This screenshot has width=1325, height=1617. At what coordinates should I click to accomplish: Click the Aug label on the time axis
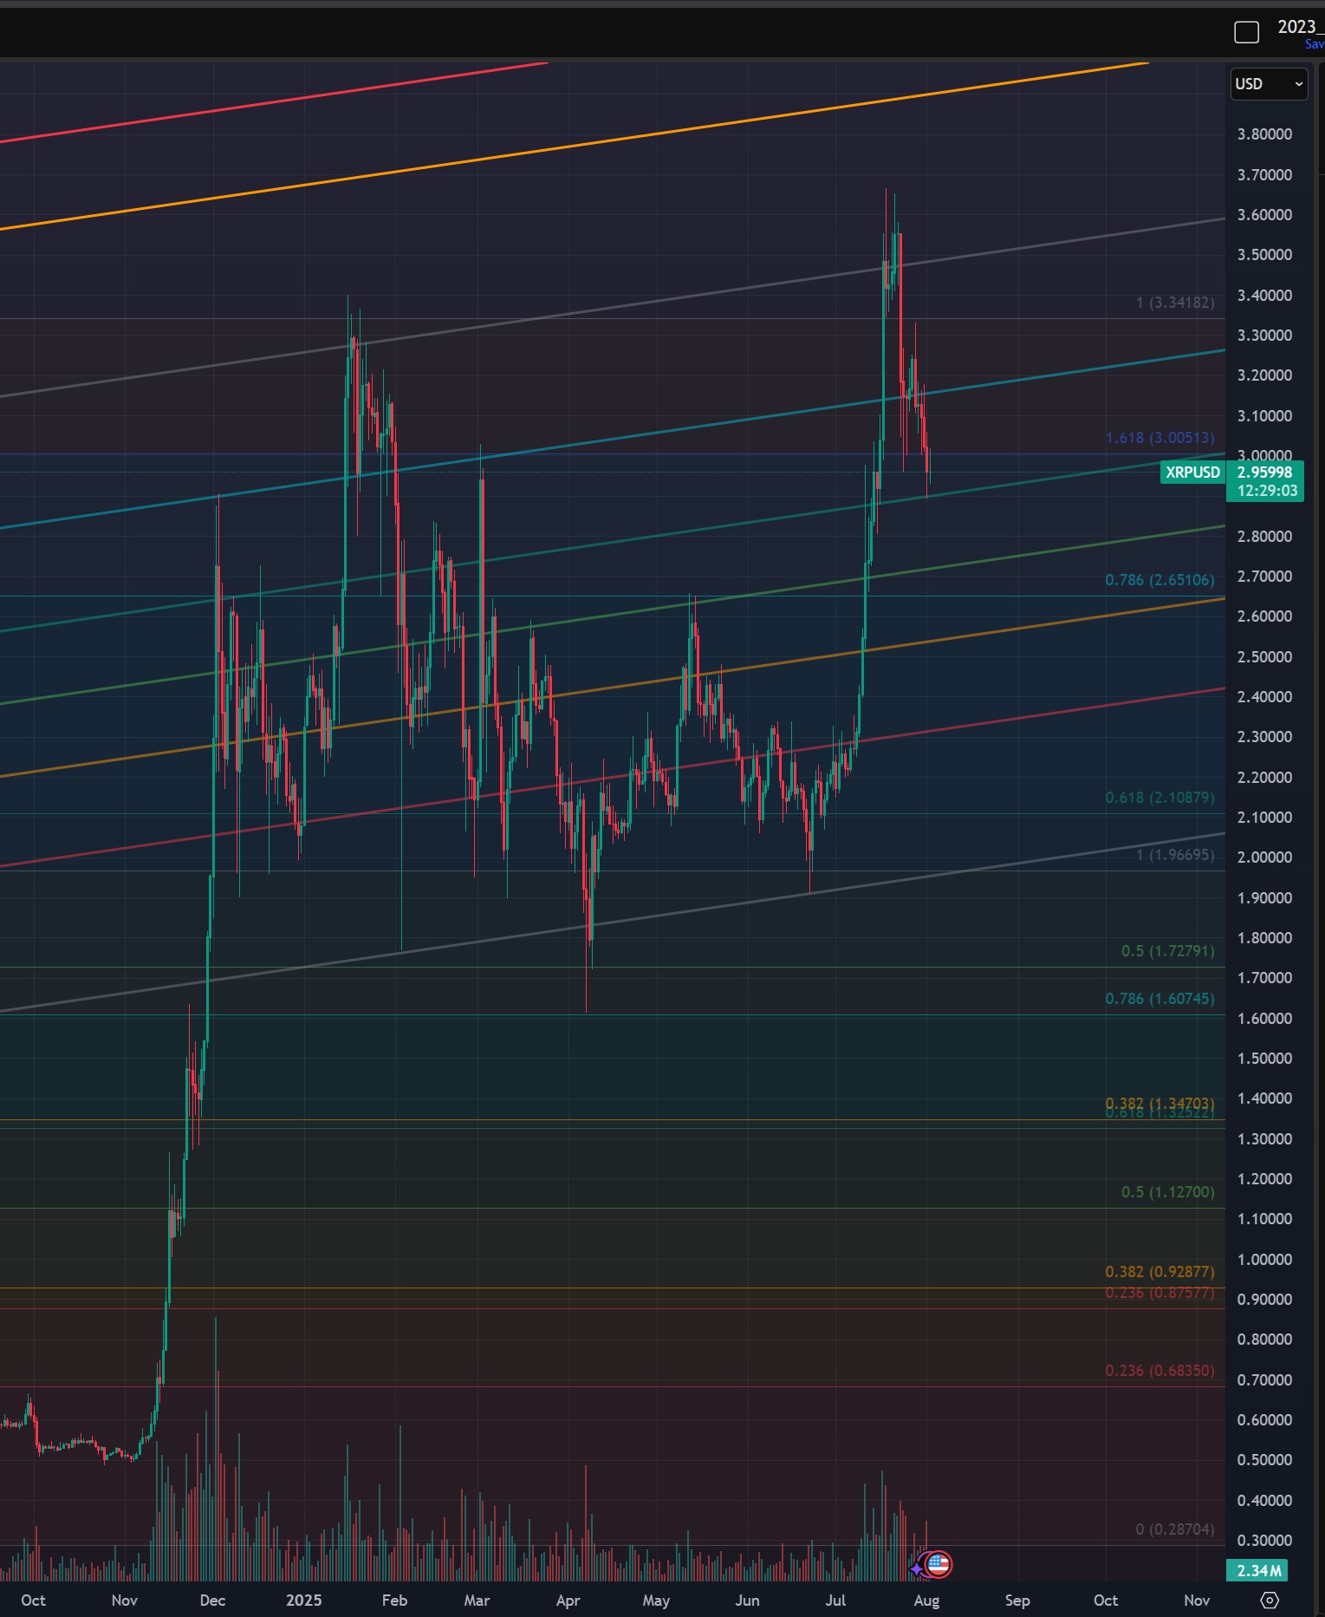click(x=926, y=1601)
